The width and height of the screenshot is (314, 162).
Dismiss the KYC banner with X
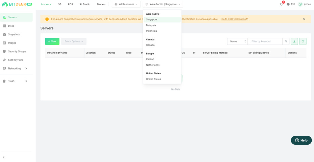(304, 19)
